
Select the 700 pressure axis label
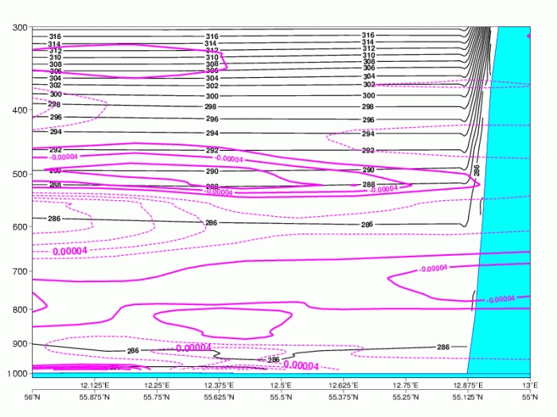[x=18, y=272]
